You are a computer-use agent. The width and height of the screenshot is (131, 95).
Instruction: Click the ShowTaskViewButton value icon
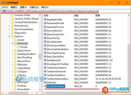pyautogui.click(x=45, y=49)
